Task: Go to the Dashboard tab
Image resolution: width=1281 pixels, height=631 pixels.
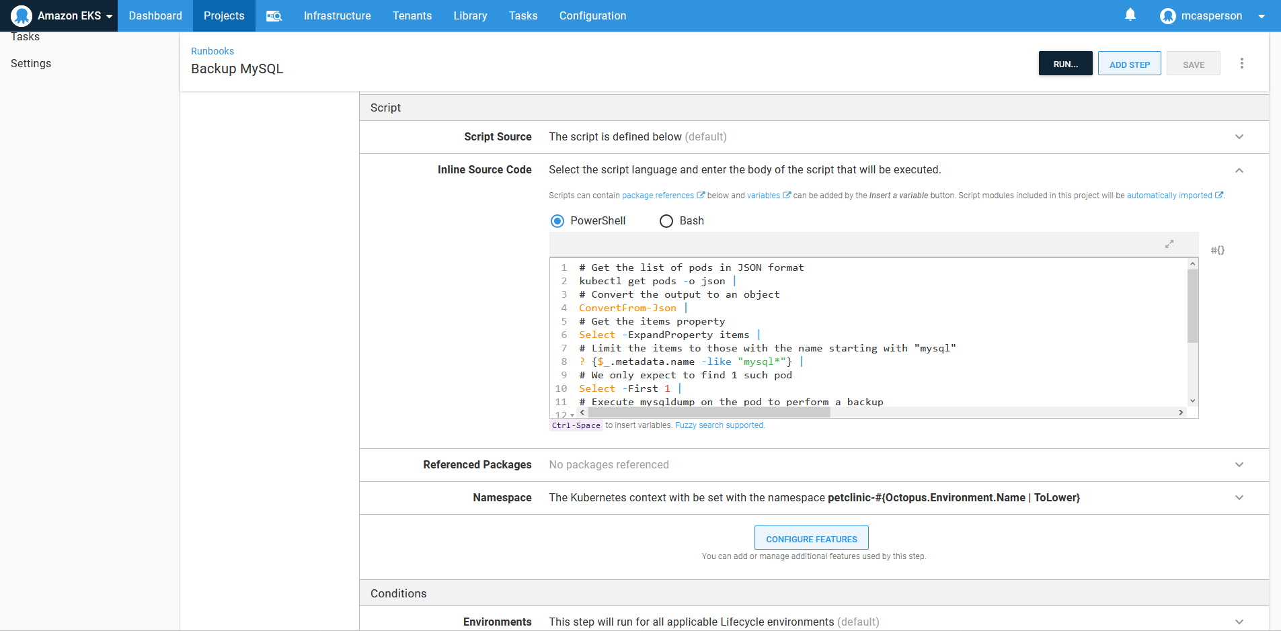Action: pyautogui.click(x=155, y=16)
